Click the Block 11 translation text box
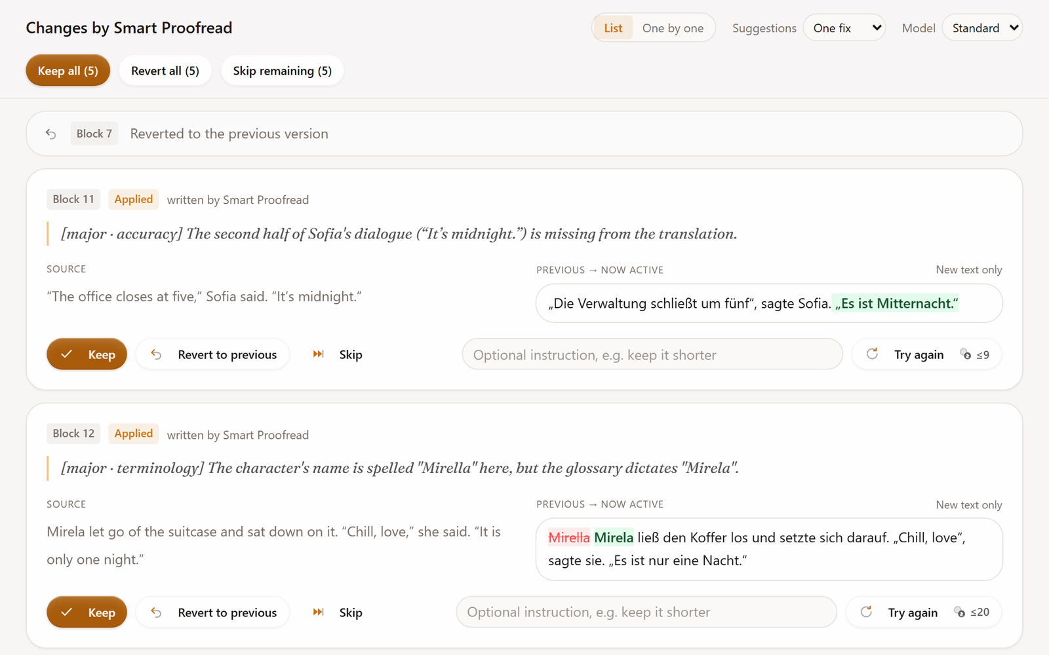Image resolution: width=1049 pixels, height=655 pixels. (769, 303)
